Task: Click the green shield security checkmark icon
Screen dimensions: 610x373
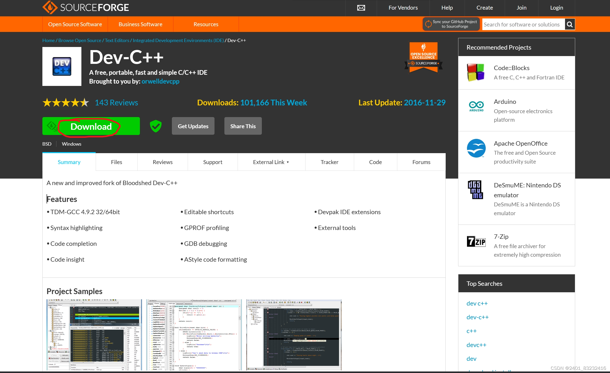Action: 155,126
